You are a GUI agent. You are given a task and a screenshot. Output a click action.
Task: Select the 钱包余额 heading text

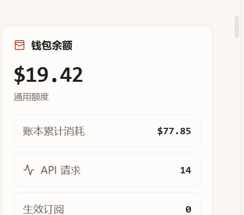tap(52, 46)
